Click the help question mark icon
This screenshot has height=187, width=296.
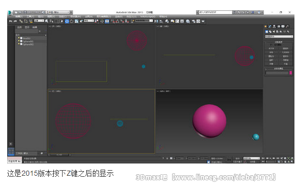click(259, 12)
